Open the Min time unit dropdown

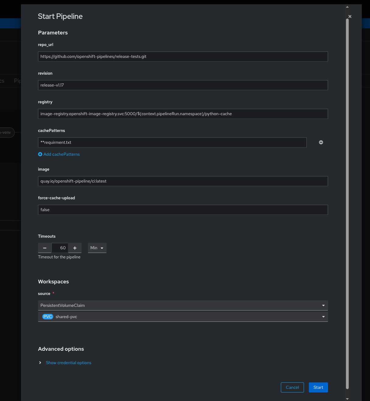click(97, 248)
